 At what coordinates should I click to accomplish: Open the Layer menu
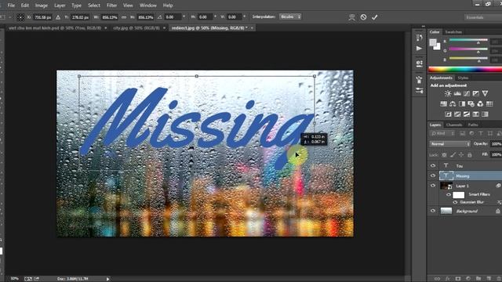coord(60,5)
